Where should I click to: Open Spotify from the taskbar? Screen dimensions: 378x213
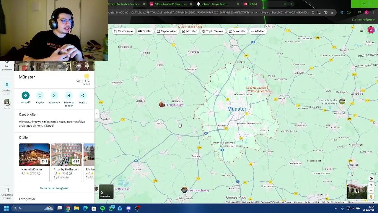click(x=102, y=208)
